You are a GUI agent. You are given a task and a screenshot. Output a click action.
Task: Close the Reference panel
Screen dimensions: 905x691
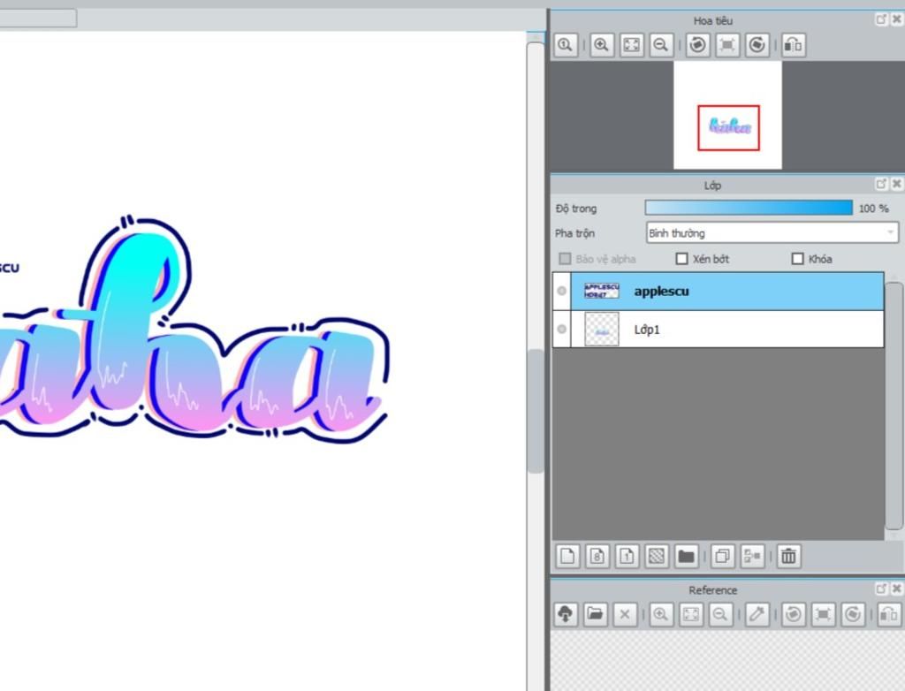click(x=896, y=588)
